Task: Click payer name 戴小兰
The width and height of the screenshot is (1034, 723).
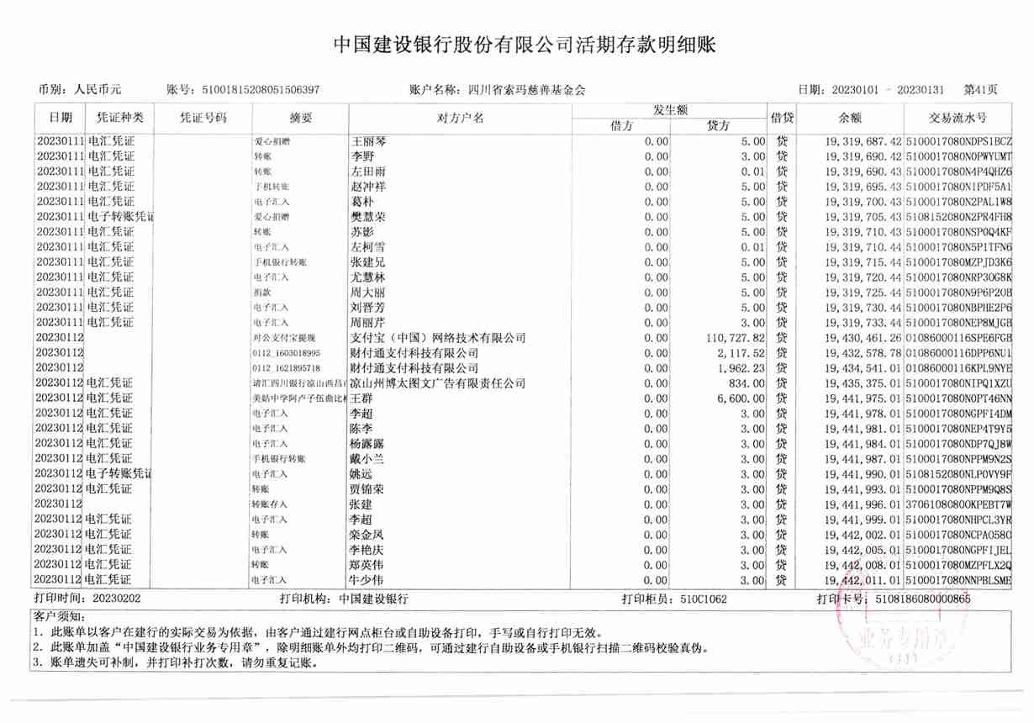Action: [367, 459]
